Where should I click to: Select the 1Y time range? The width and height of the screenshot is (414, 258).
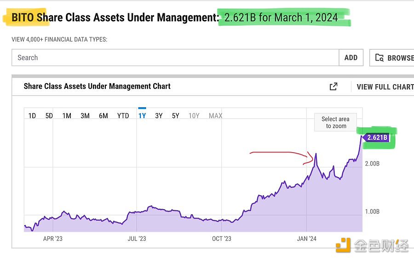[142, 116]
